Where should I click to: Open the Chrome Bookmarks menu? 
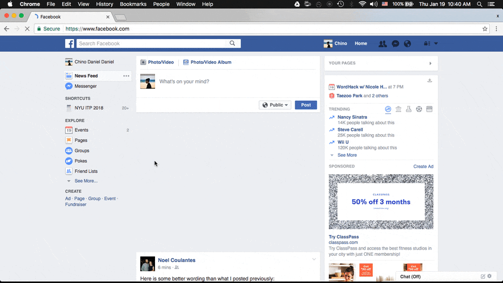(133, 4)
